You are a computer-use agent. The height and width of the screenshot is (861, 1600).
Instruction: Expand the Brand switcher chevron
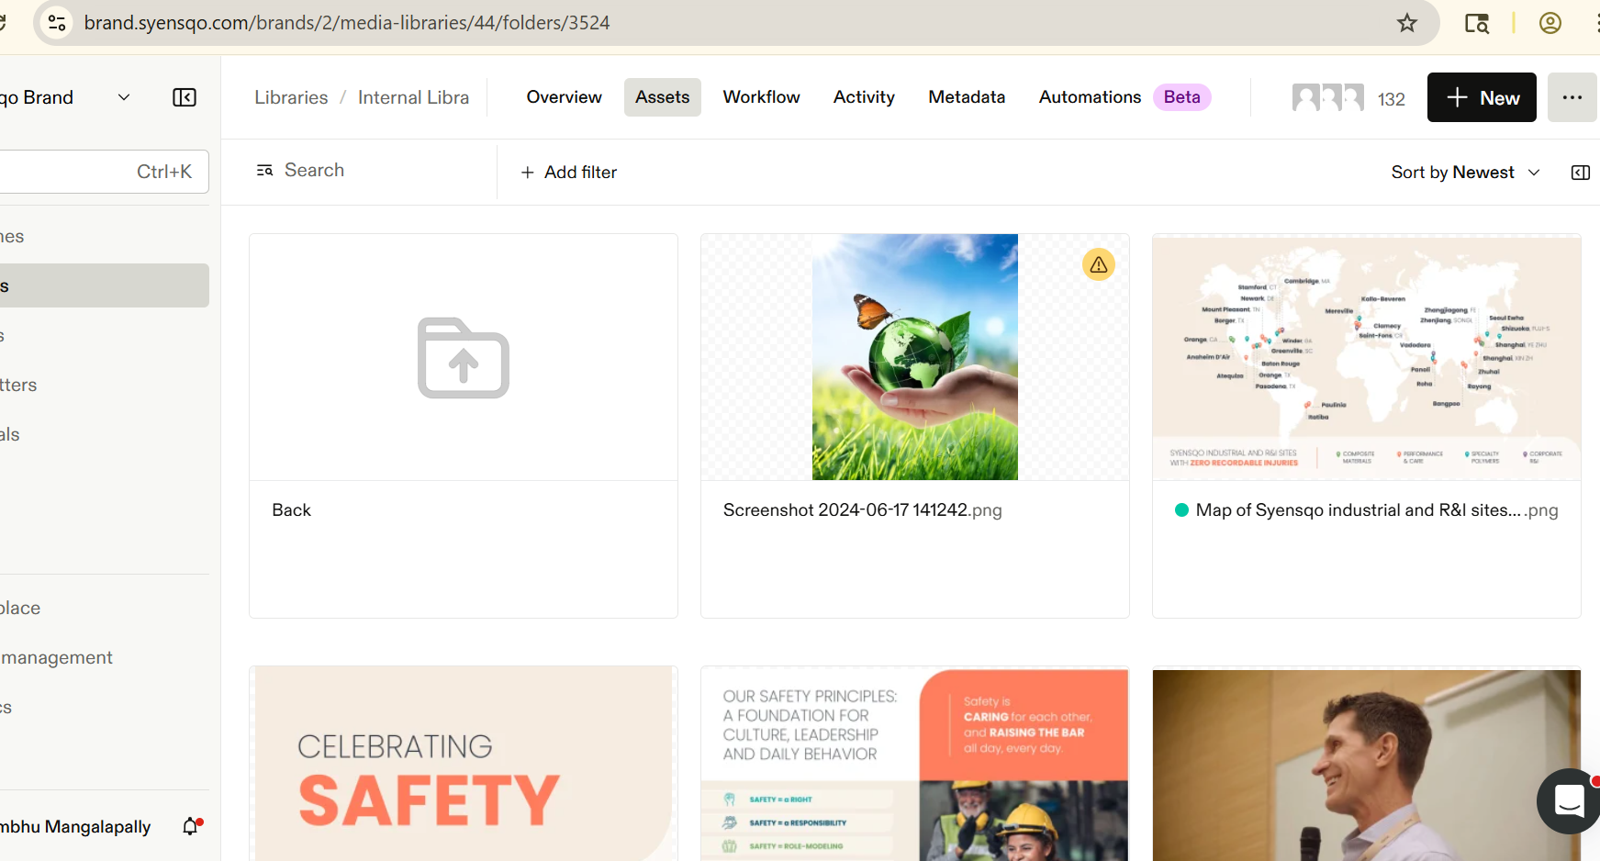click(x=124, y=97)
